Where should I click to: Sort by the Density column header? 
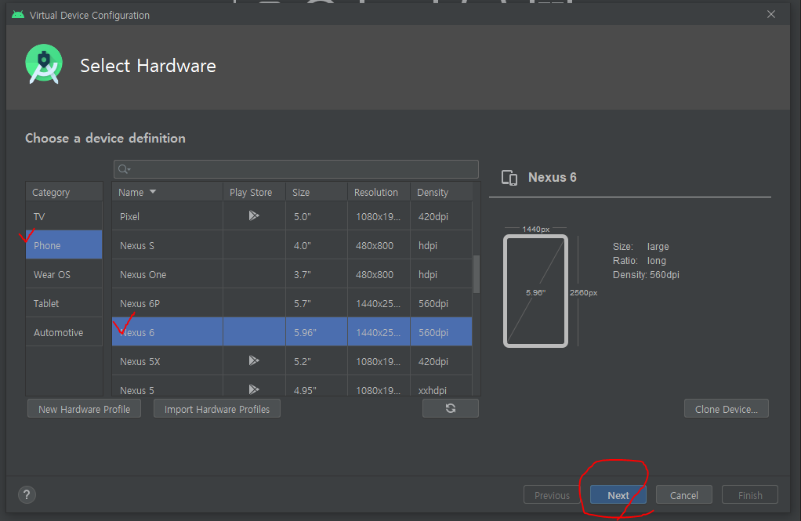pyautogui.click(x=441, y=192)
